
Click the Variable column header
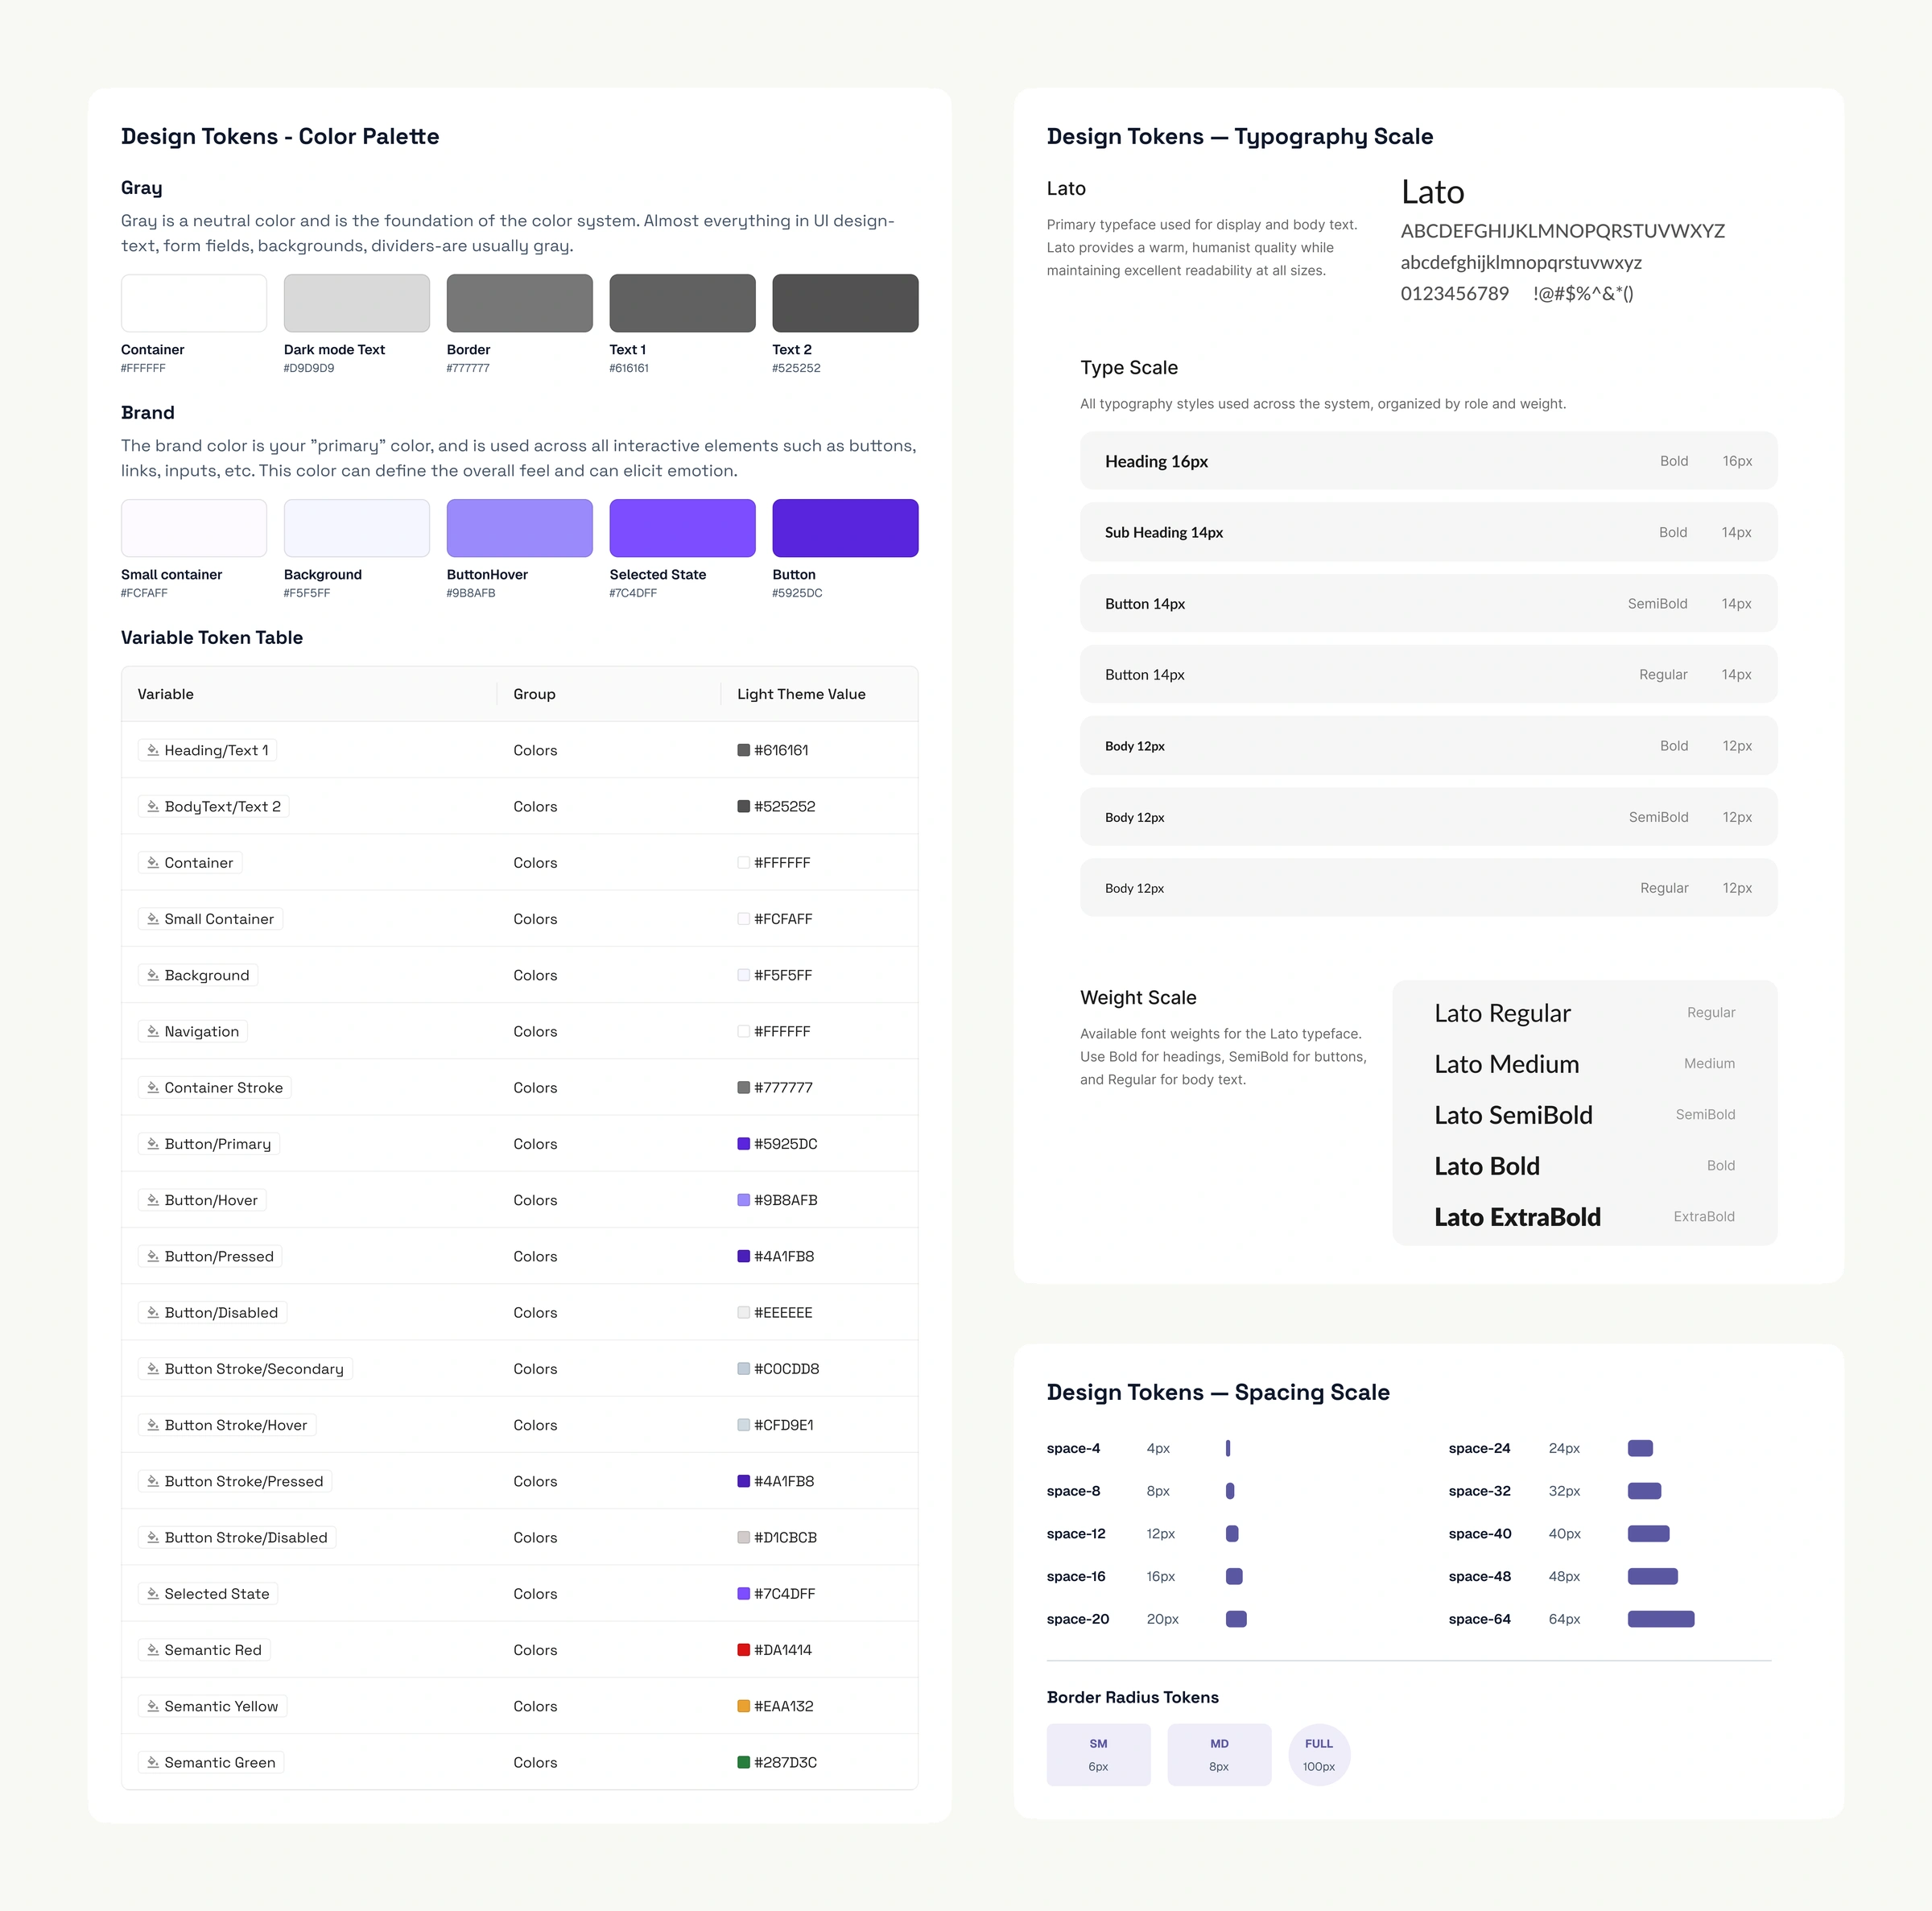point(165,694)
